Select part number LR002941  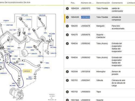click(86, 80)
